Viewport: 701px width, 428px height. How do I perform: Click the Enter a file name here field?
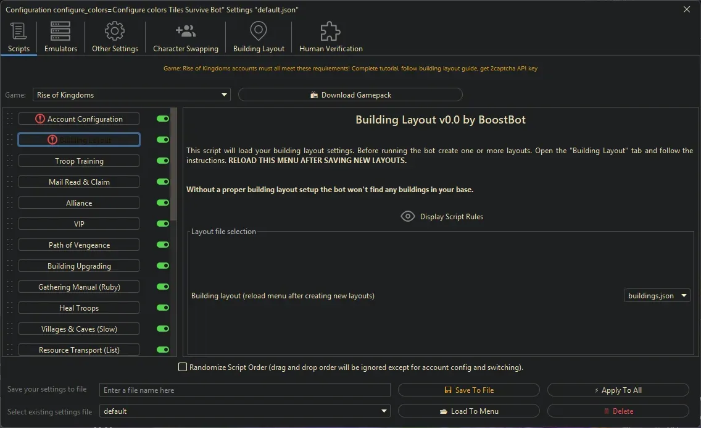click(x=244, y=390)
